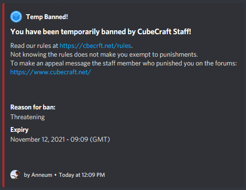Click the blue CubeCraft cube icon
The width and height of the screenshot is (246, 190).
(16, 17)
